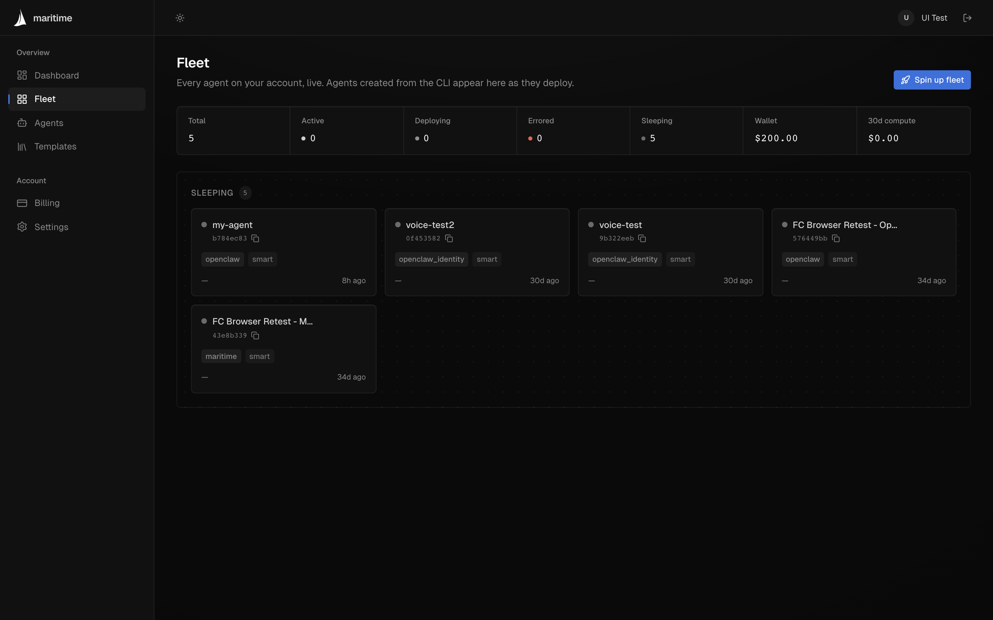Screen dimensions: 993x620
Task: Open account Settings
Action: pos(77,227)
